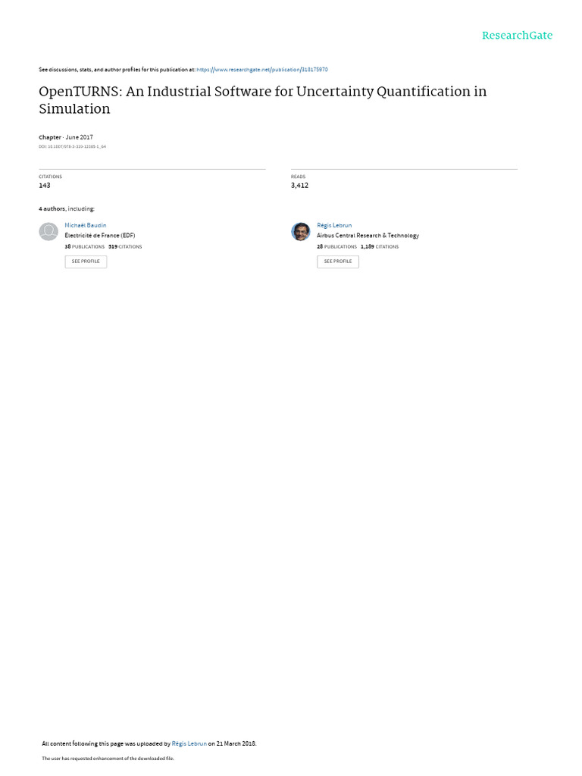This screenshot has width=582, height=776.
Task: Click the Airbus Central Research & Technology affiliation
Action: (368, 236)
